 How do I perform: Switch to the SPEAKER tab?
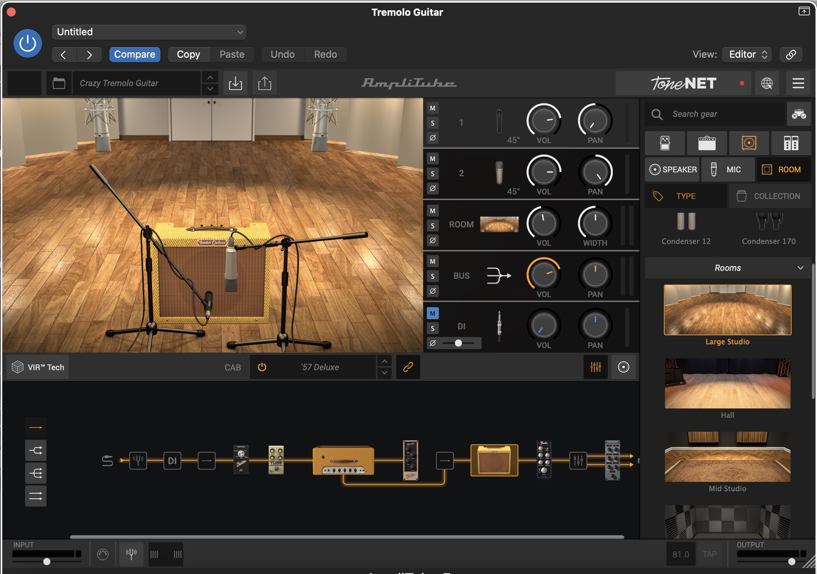click(x=672, y=169)
